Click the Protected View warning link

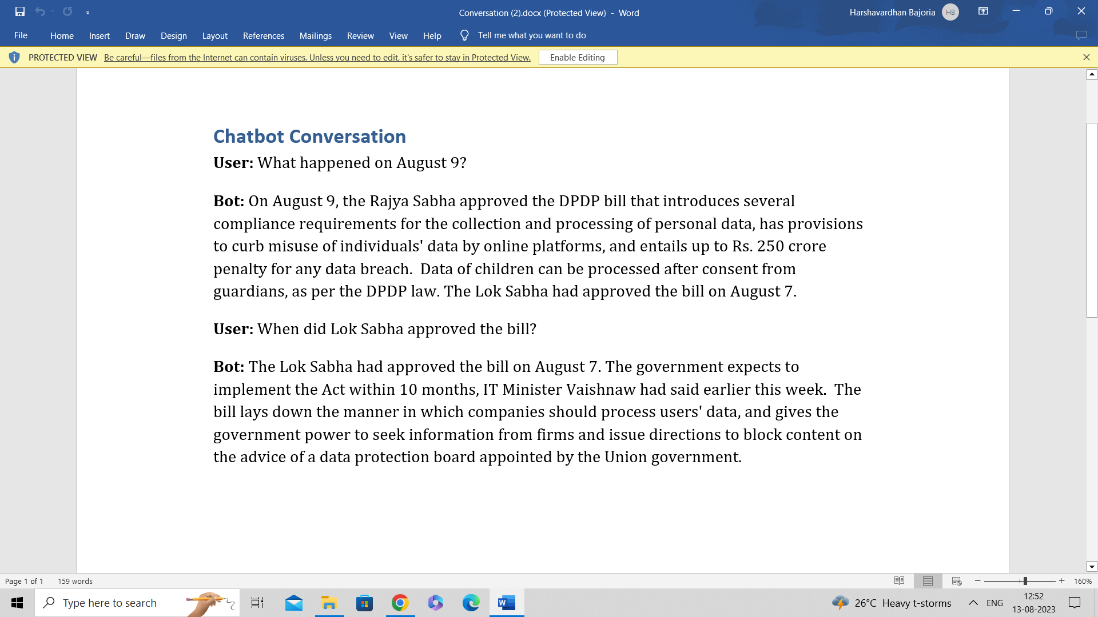point(317,57)
